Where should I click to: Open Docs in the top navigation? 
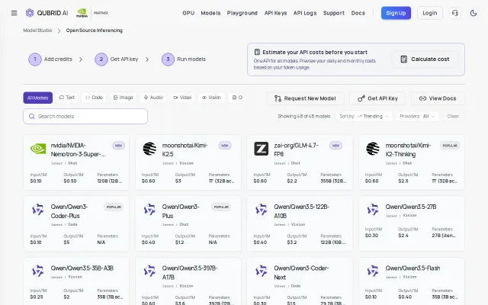[358, 13]
